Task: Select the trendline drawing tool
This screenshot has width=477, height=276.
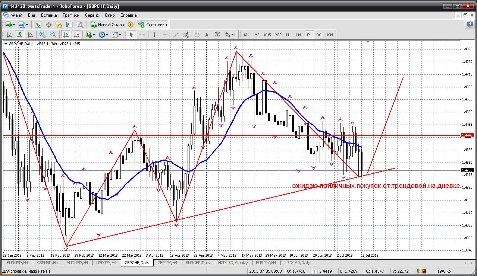Action: [x=176, y=35]
